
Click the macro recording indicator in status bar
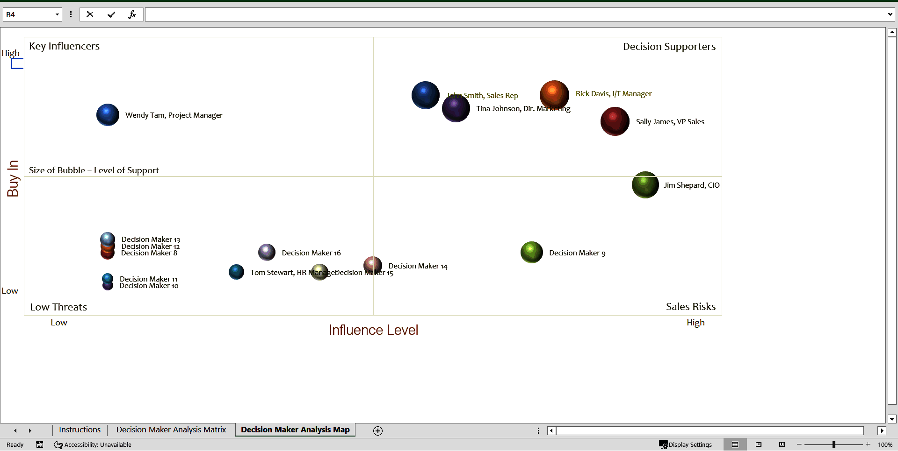click(x=39, y=444)
